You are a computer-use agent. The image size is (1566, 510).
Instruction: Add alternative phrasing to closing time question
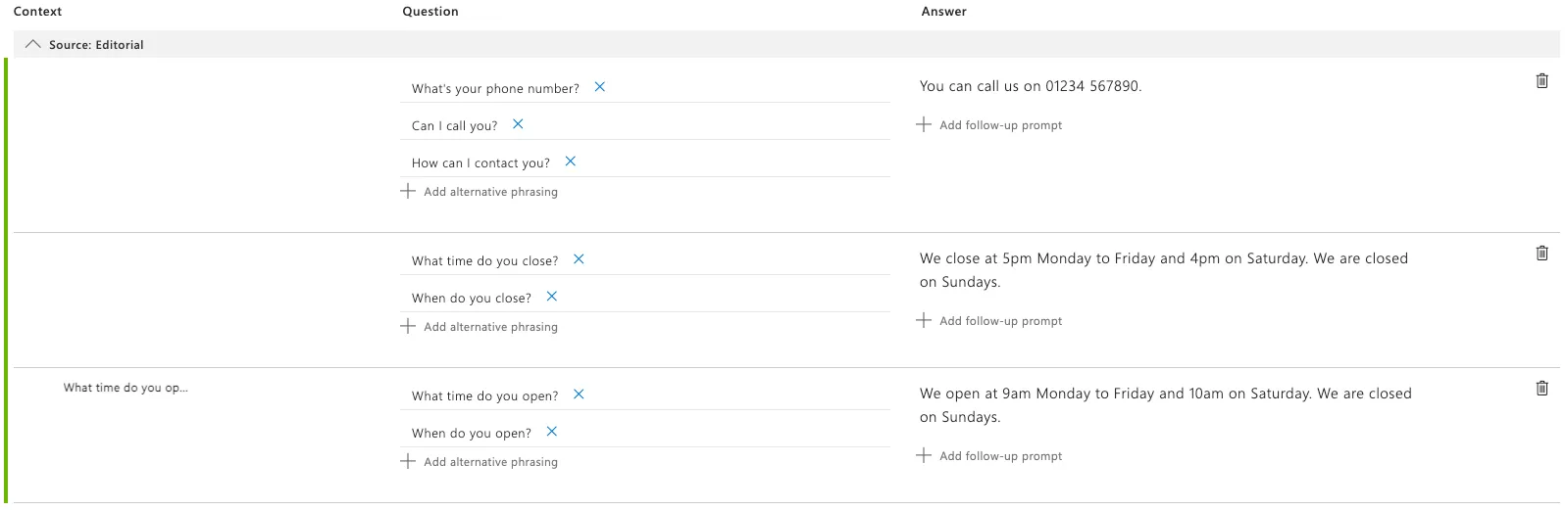(x=480, y=327)
